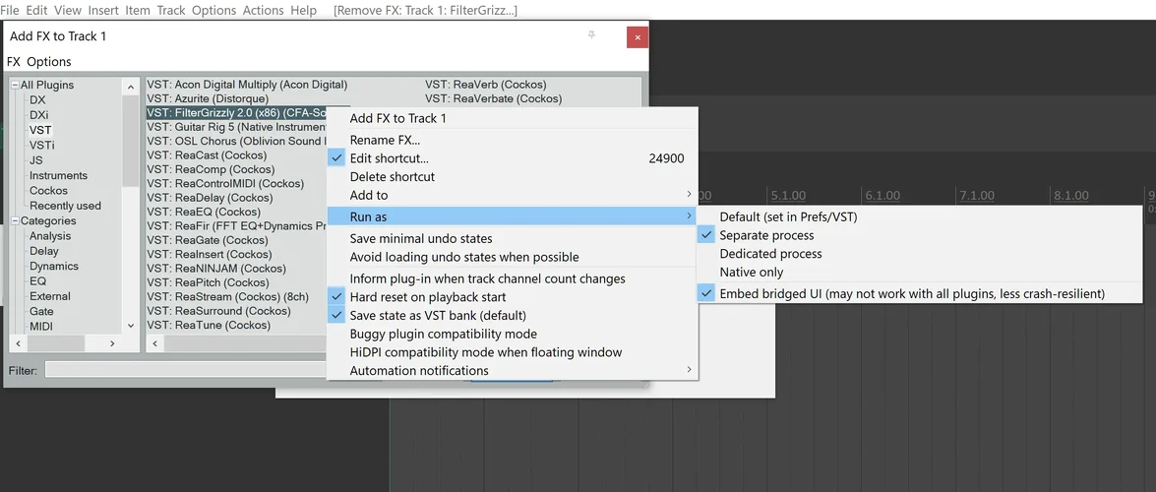Select VSTi in plugin tree
This screenshot has height=492, width=1156.
pyautogui.click(x=41, y=145)
